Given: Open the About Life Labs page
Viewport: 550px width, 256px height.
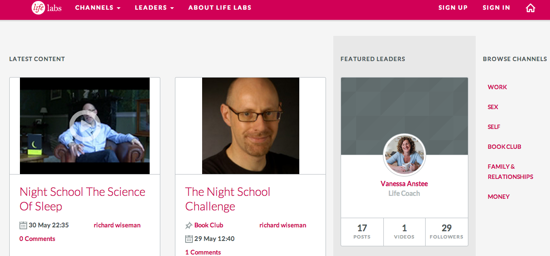Looking at the screenshot, I should point(220,8).
